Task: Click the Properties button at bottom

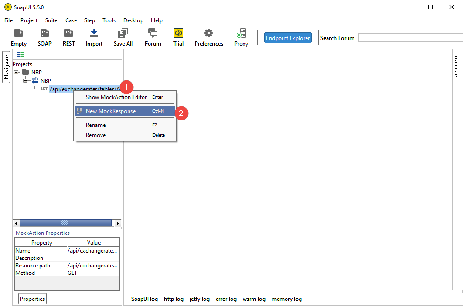Action: 33,299
